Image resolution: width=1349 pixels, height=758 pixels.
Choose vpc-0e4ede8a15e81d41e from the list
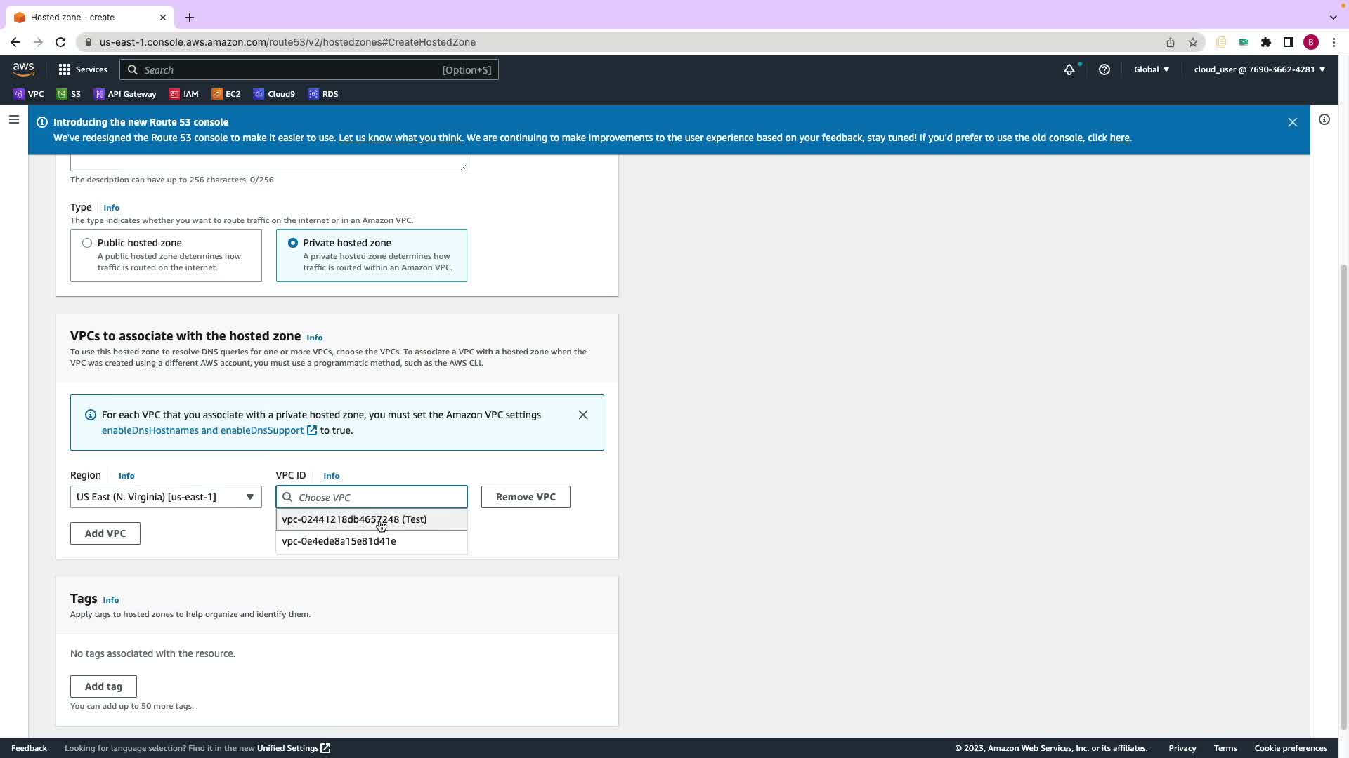click(x=339, y=541)
